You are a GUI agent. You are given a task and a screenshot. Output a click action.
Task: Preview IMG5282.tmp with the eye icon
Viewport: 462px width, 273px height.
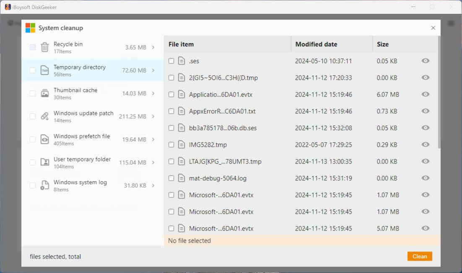pyautogui.click(x=425, y=144)
